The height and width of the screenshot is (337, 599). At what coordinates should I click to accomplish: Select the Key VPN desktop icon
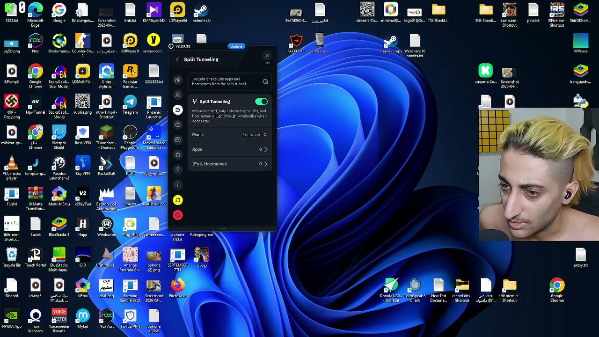pos(83,165)
